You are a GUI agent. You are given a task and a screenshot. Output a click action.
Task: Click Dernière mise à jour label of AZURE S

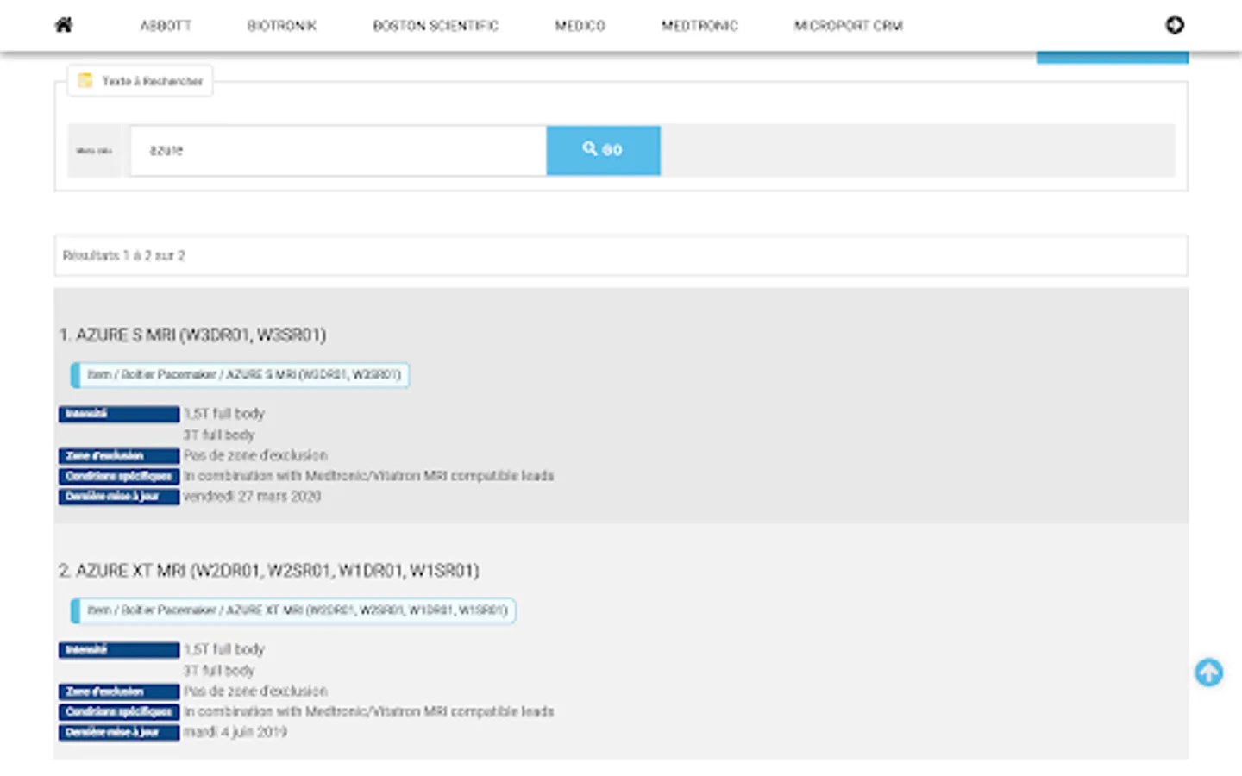pos(119,497)
